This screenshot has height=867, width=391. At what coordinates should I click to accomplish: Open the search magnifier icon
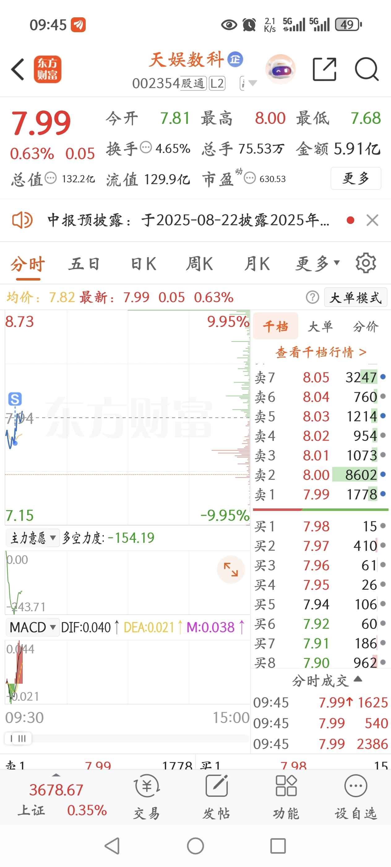pyautogui.click(x=367, y=69)
